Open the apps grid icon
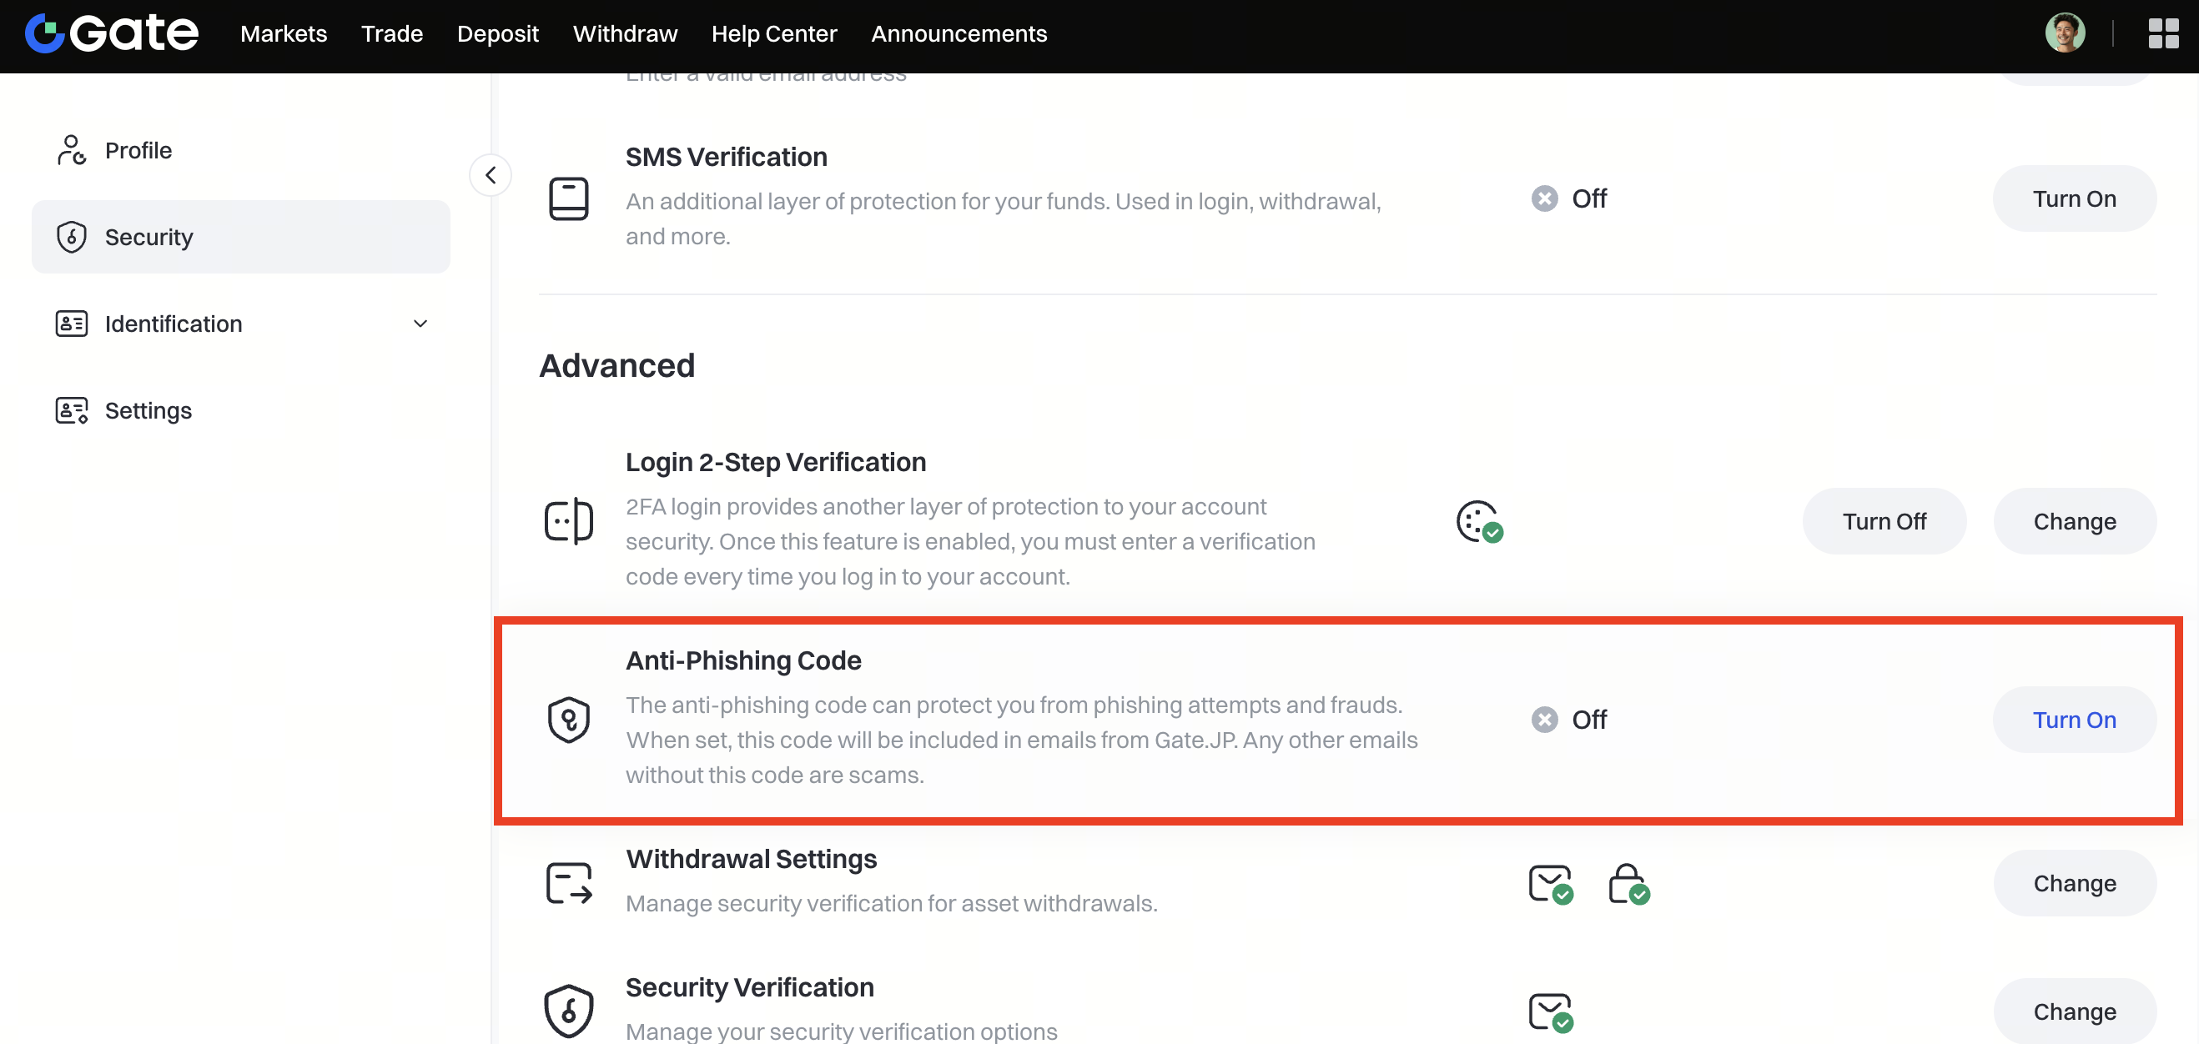The width and height of the screenshot is (2199, 1044). click(x=2162, y=33)
